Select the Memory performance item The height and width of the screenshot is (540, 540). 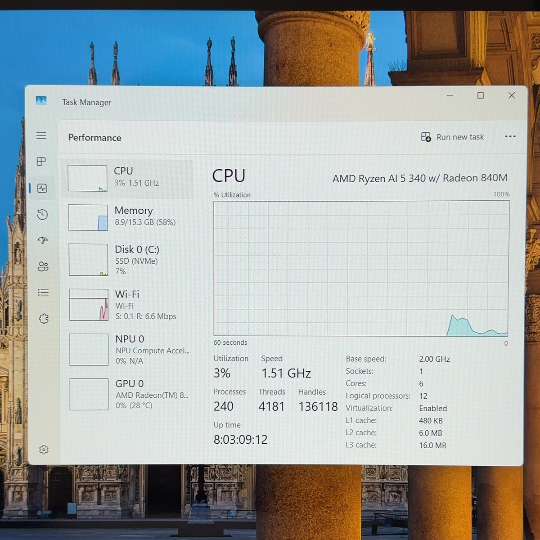(x=128, y=217)
